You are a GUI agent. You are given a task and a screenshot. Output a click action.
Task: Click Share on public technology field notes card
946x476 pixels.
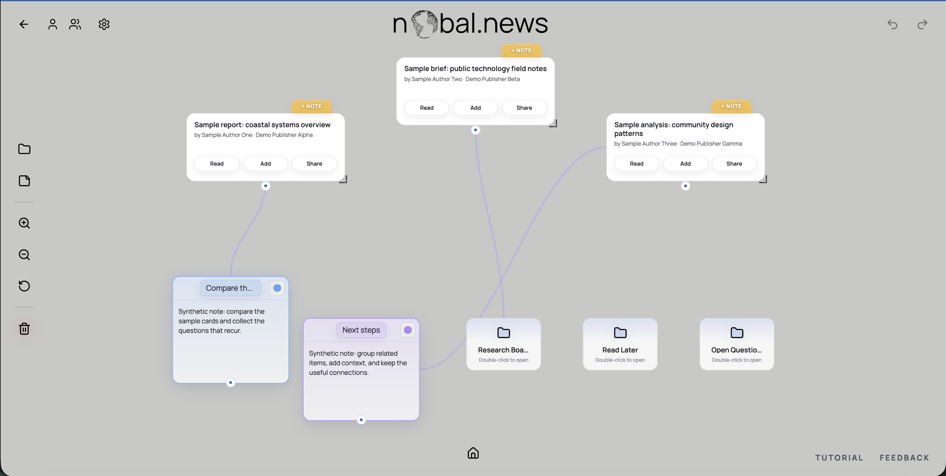524,108
